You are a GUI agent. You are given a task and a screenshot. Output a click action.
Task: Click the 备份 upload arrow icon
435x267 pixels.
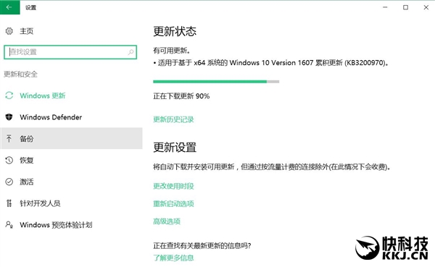coord(9,138)
